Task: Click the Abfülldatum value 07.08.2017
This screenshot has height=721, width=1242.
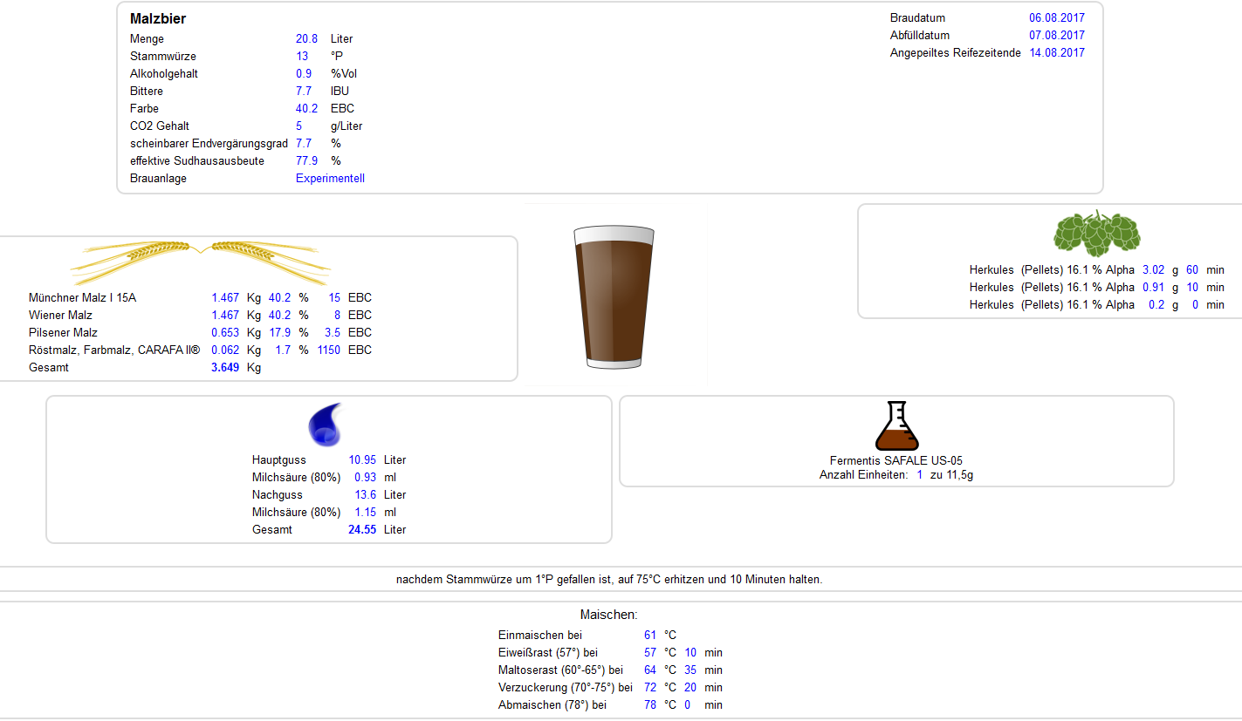Action: 1057,36
